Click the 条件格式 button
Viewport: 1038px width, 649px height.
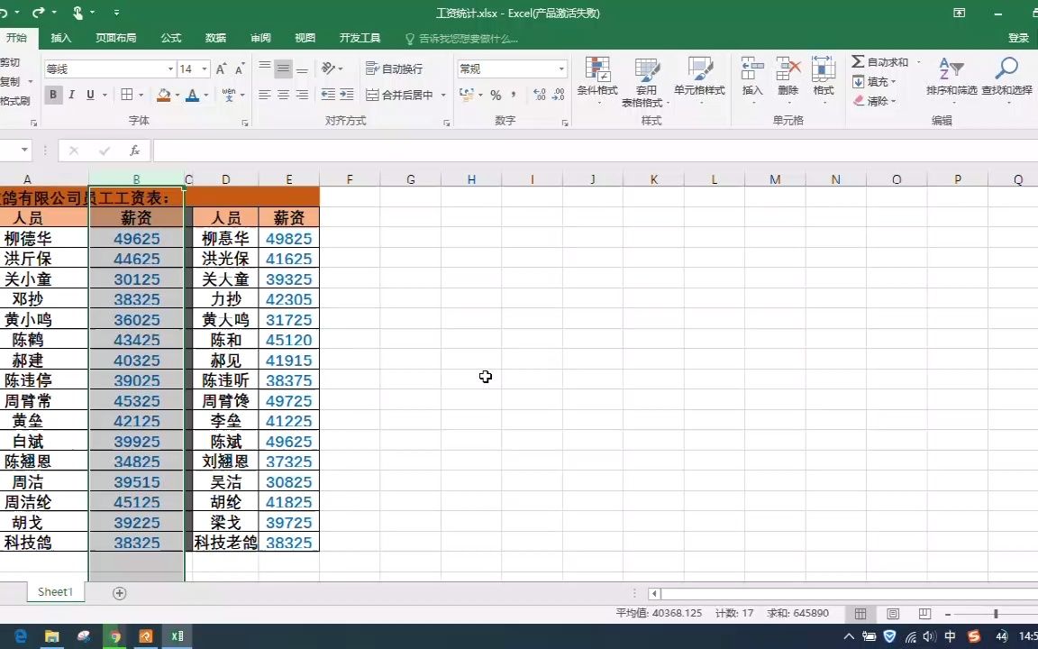pos(597,79)
